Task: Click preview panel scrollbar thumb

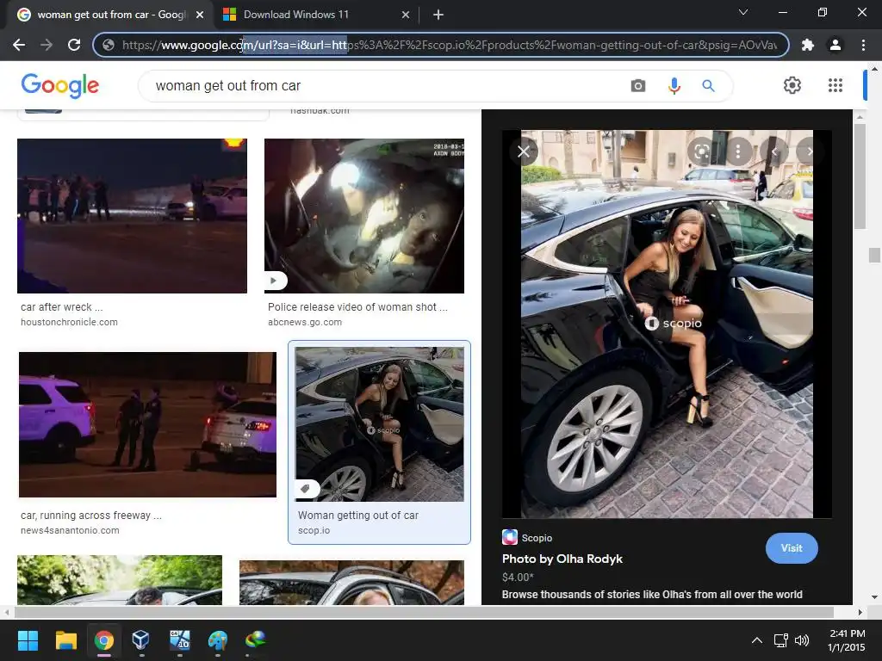Action: pos(860,176)
